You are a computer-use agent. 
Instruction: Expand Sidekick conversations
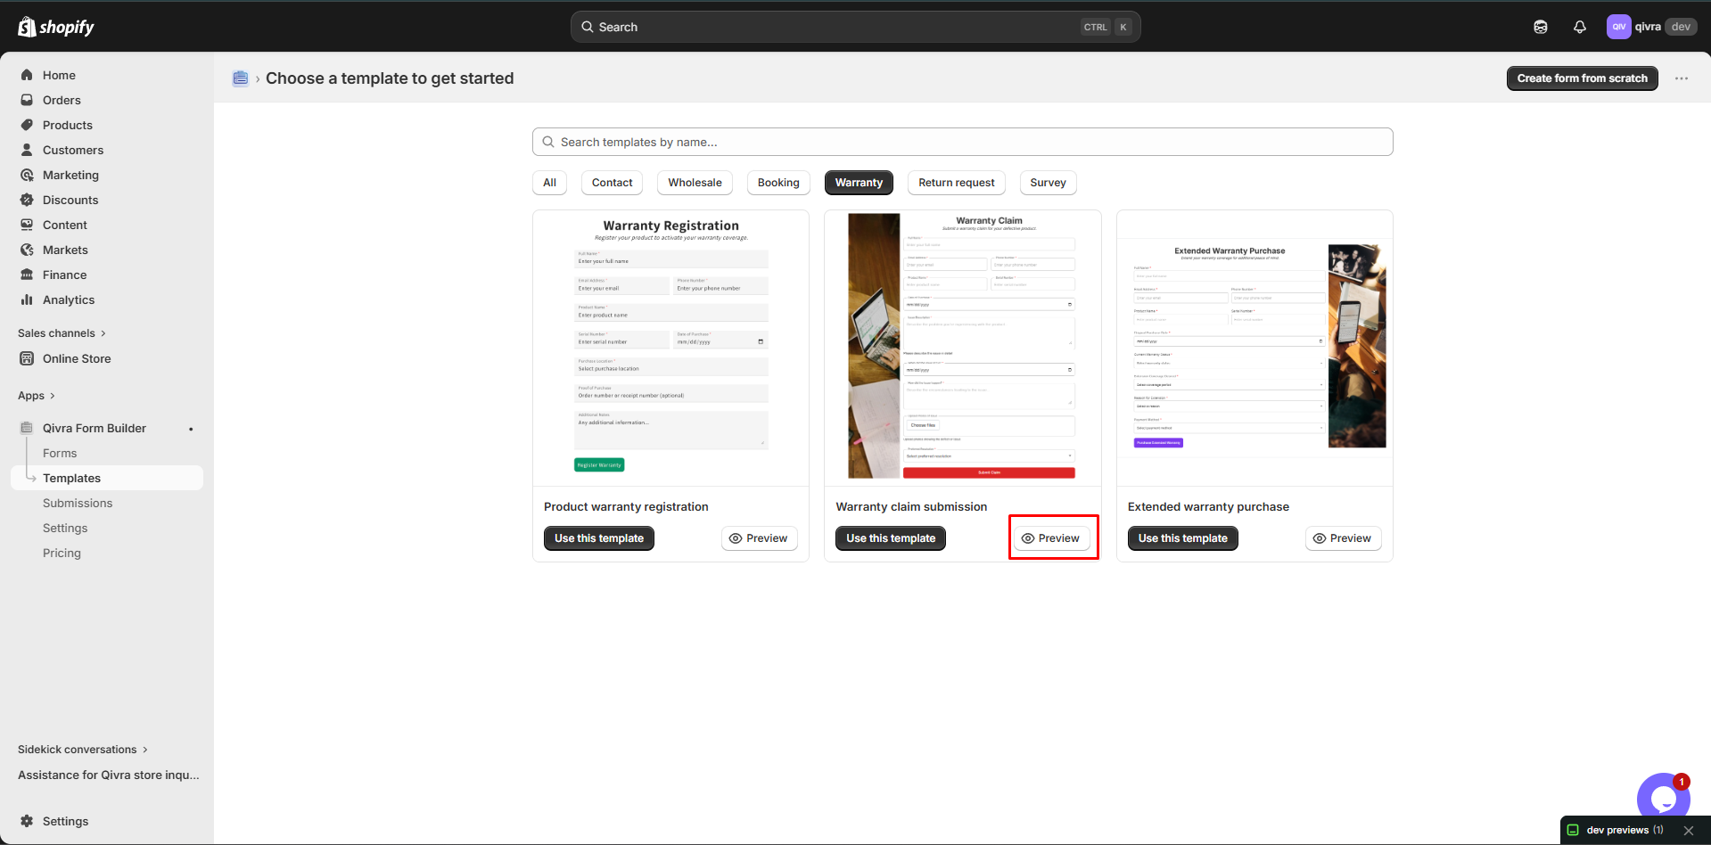point(83,750)
